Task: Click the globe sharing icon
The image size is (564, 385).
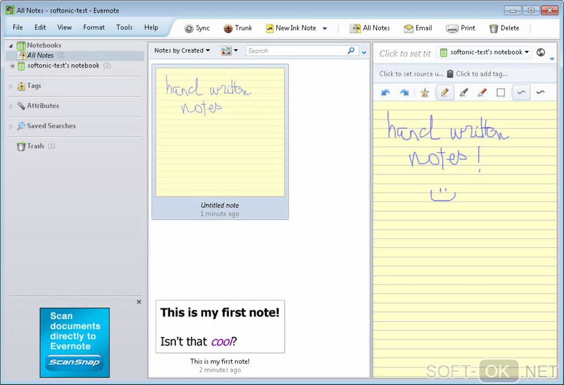Action: tap(541, 53)
